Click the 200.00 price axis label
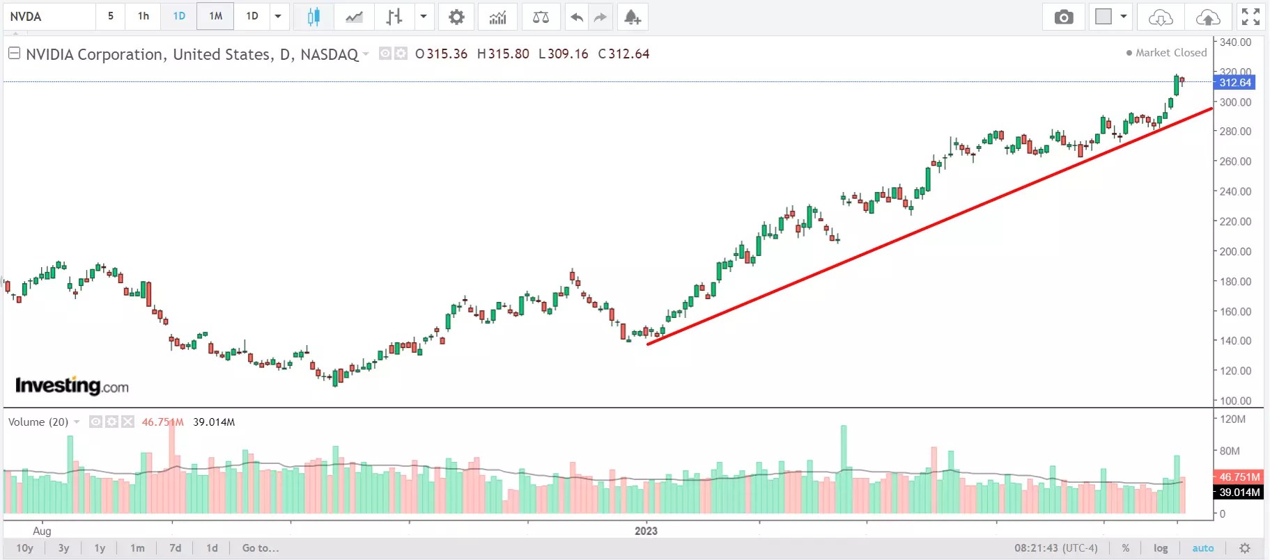 [1235, 251]
